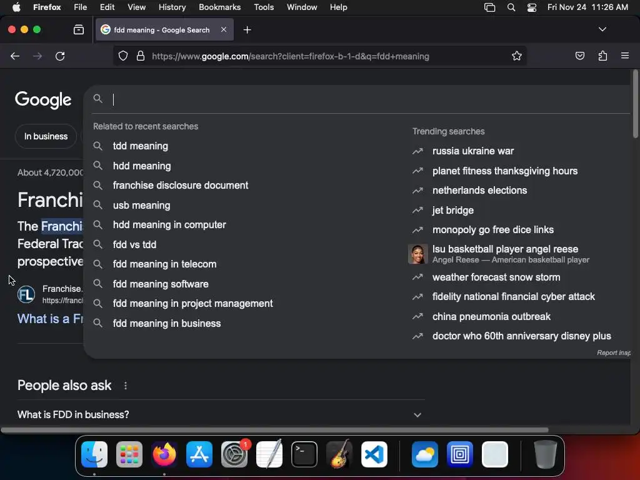Open the tracking protection shield icon

pyautogui.click(x=123, y=56)
